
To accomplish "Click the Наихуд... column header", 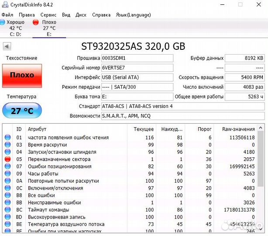I will click(x=170, y=129).
